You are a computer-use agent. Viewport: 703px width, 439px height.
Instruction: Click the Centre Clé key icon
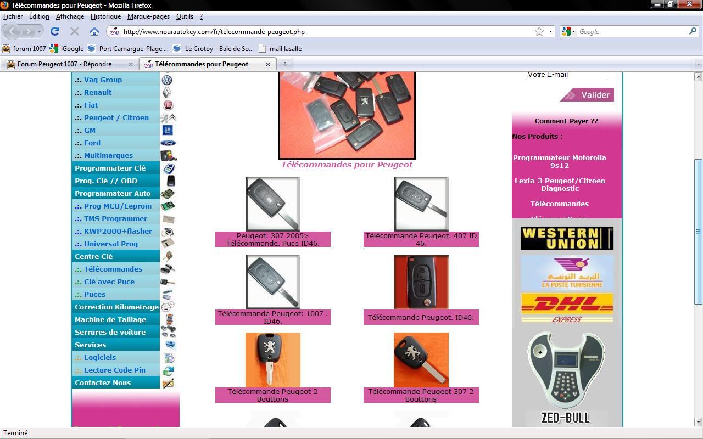(x=169, y=256)
